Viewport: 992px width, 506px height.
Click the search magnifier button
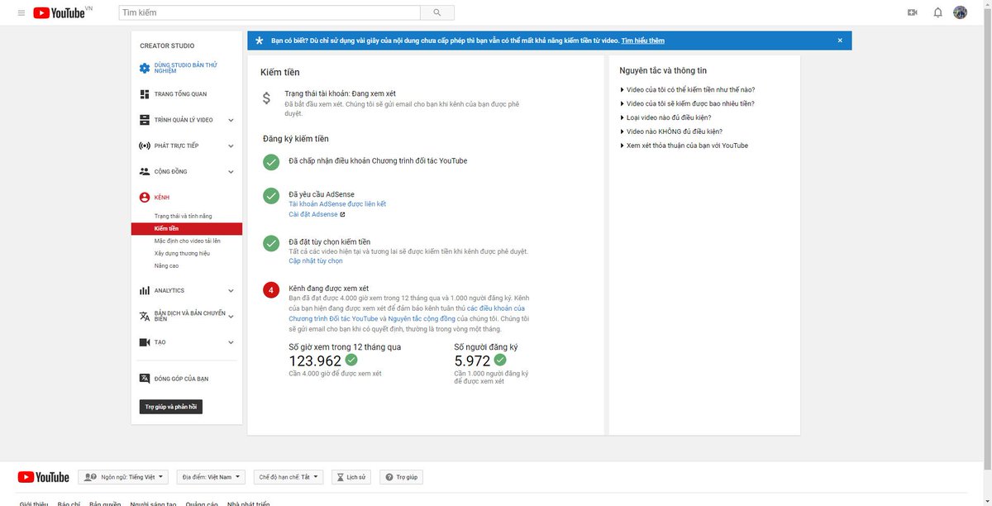437,12
